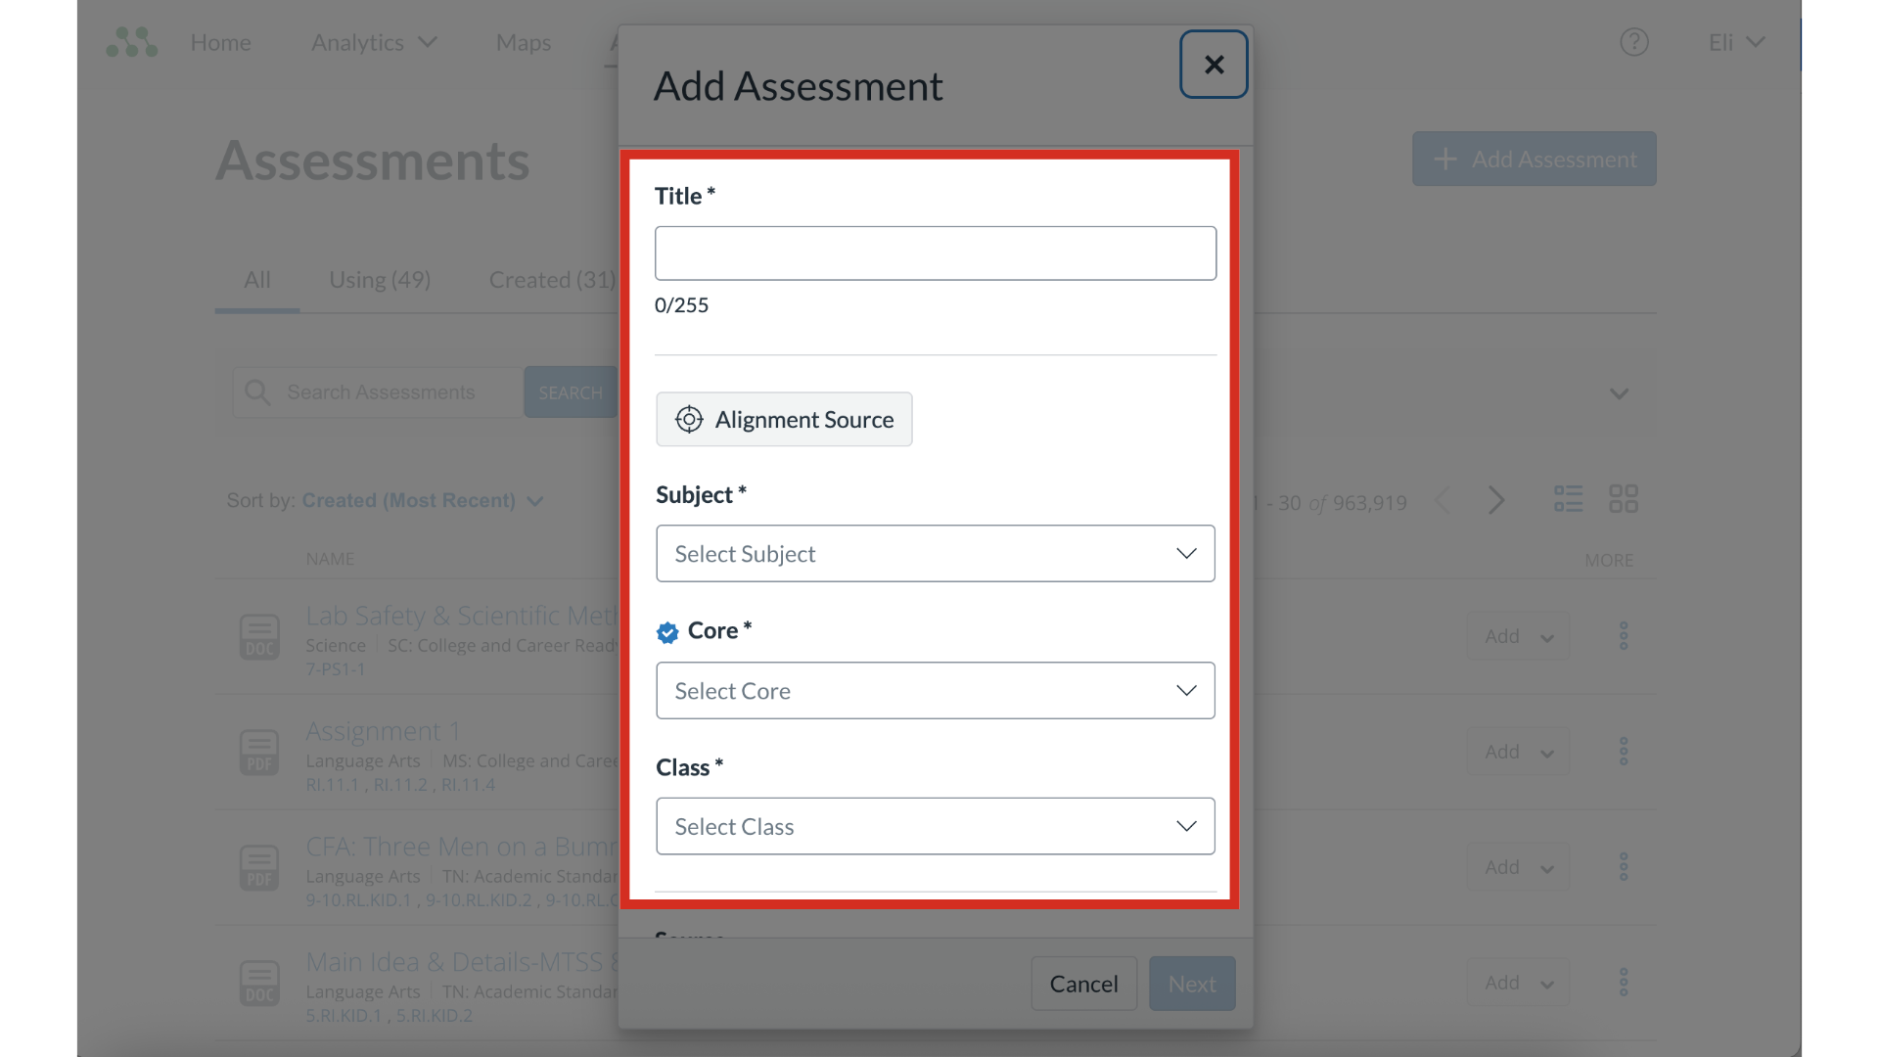Switch to list view icon
The width and height of the screenshot is (1879, 1057).
(x=1568, y=499)
